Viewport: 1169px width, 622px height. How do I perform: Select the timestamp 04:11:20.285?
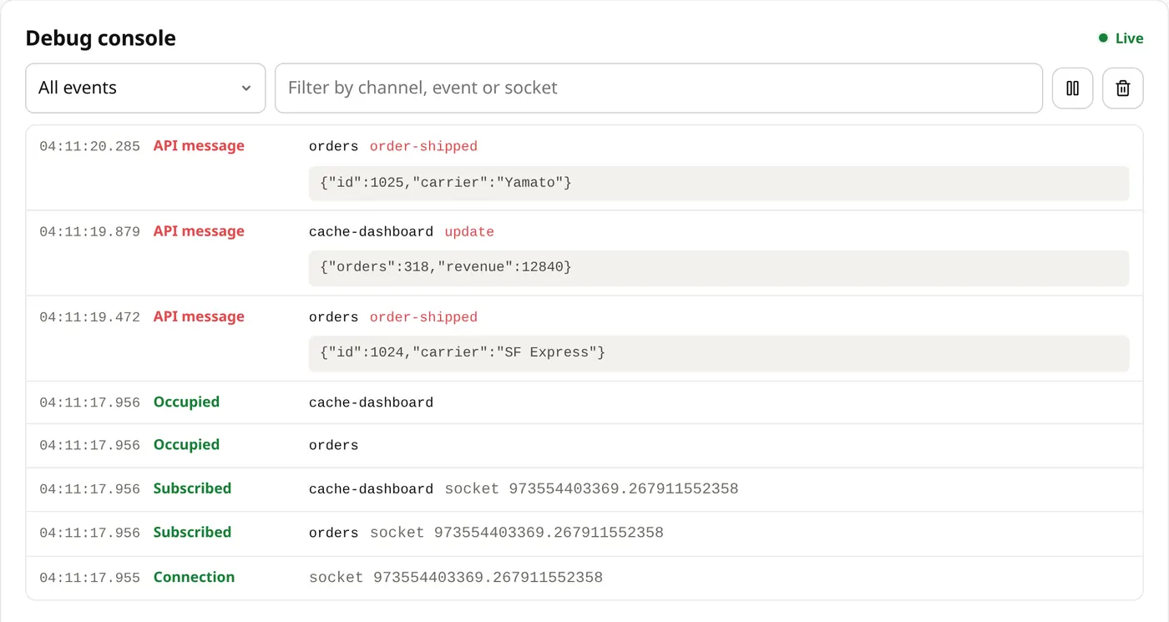point(89,146)
